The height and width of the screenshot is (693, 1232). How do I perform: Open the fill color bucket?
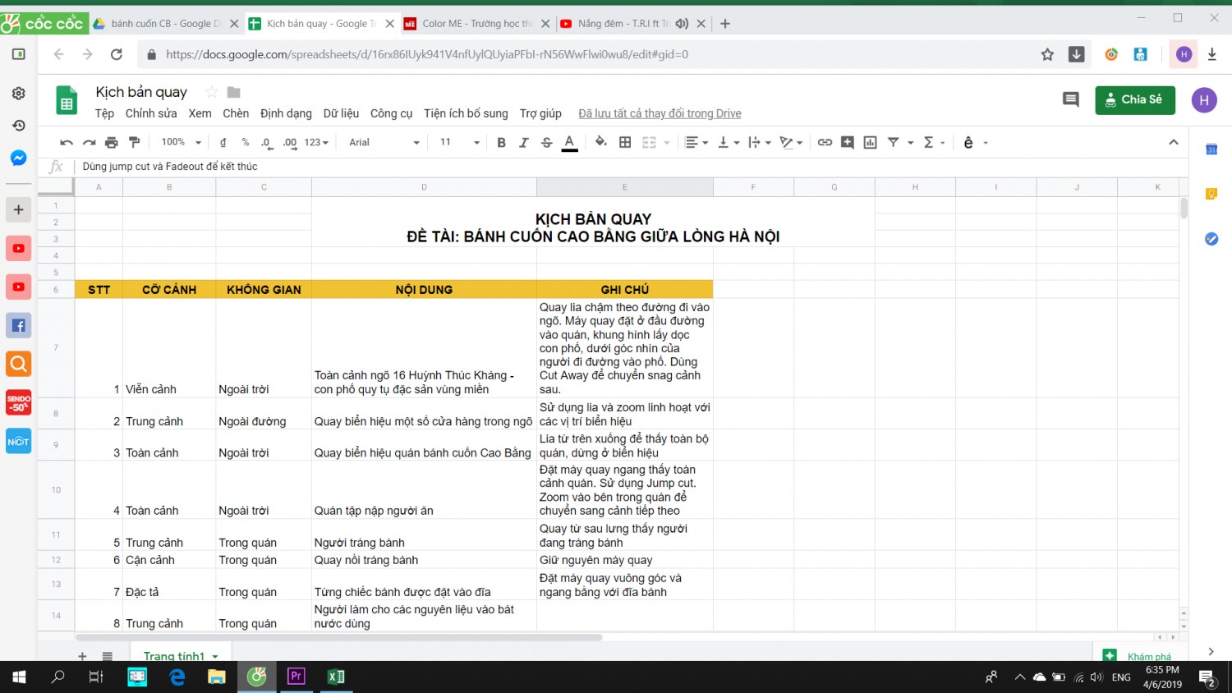(x=601, y=143)
